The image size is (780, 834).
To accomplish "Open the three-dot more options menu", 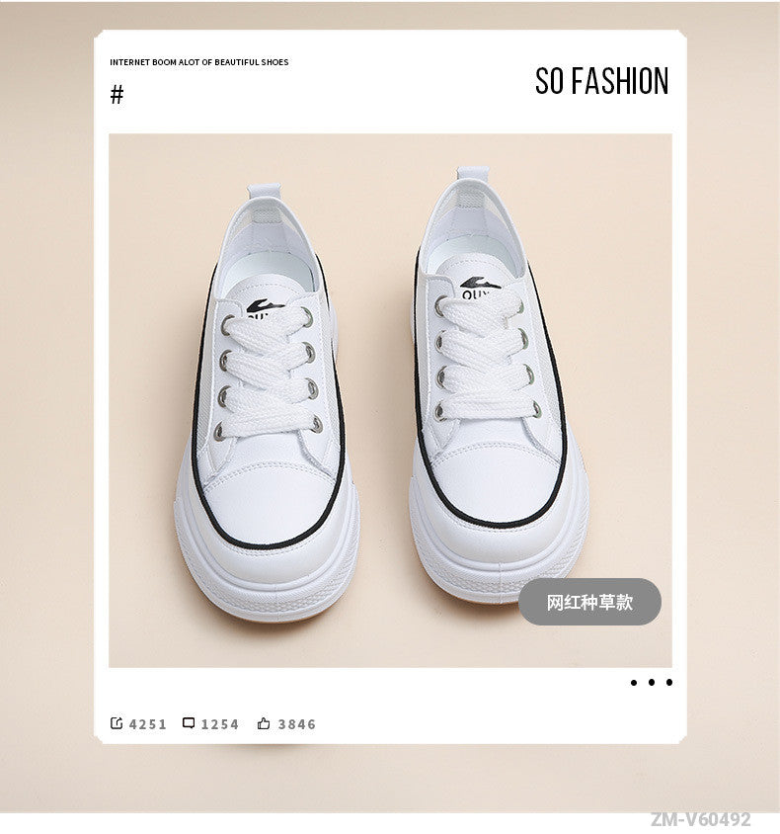I will [x=652, y=683].
